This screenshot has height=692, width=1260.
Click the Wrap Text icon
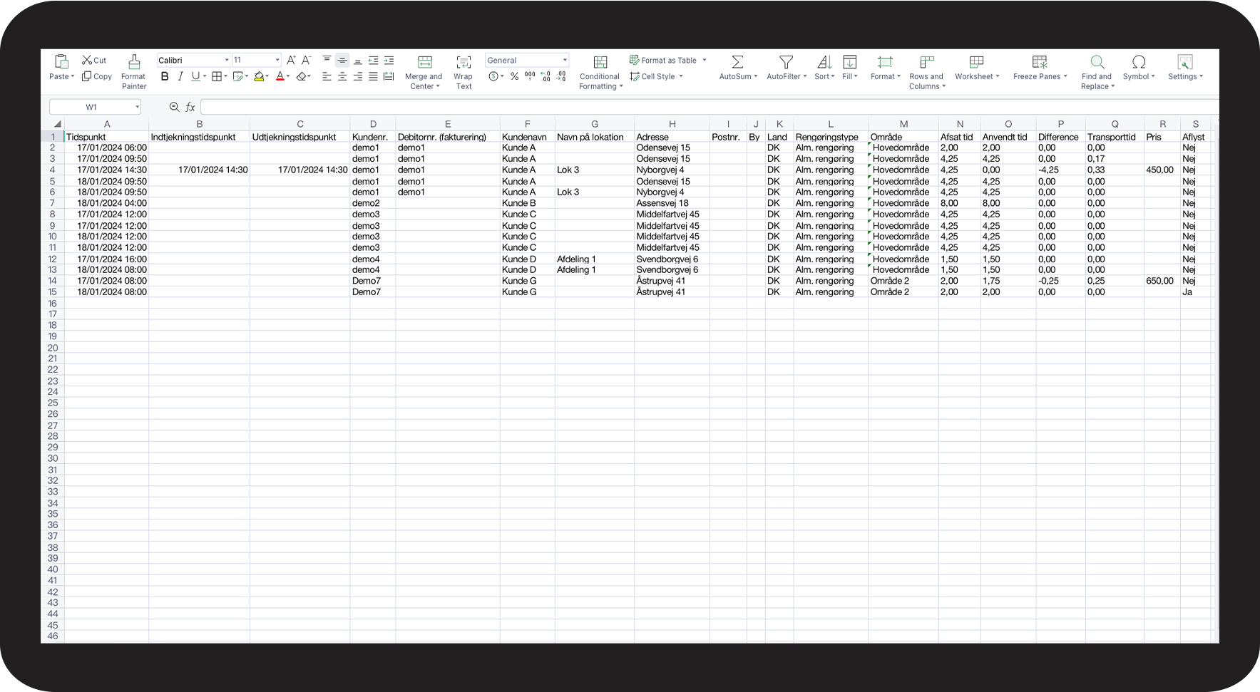coord(463,62)
